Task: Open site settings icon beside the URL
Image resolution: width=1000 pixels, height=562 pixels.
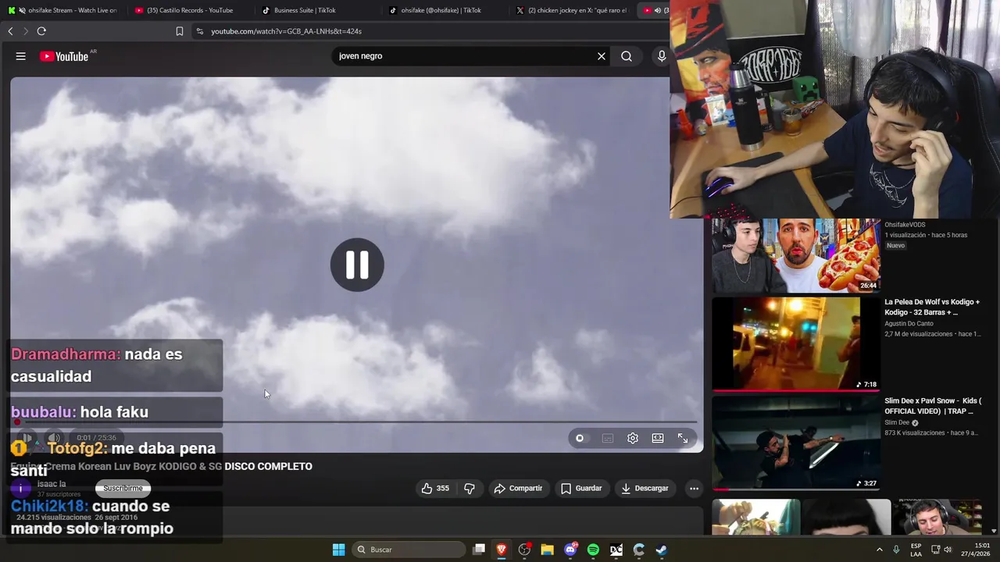Action: (200, 31)
